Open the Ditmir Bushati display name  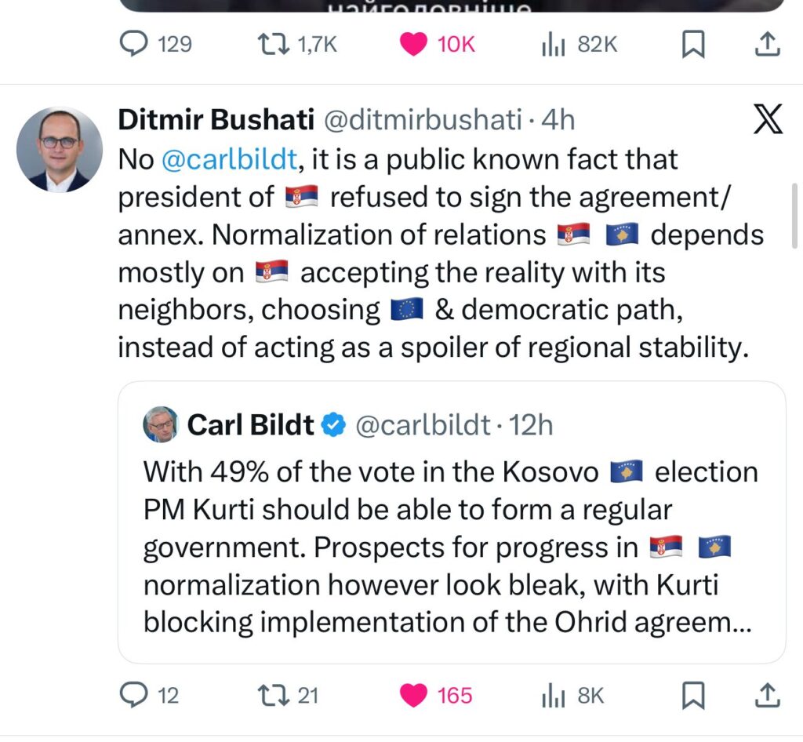click(x=216, y=120)
